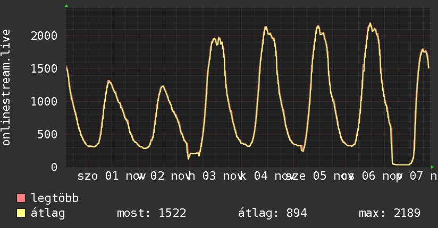The width and height of the screenshot is (438, 228).
Task: Click the red legtöbb legend color swatch
Action: point(21,198)
